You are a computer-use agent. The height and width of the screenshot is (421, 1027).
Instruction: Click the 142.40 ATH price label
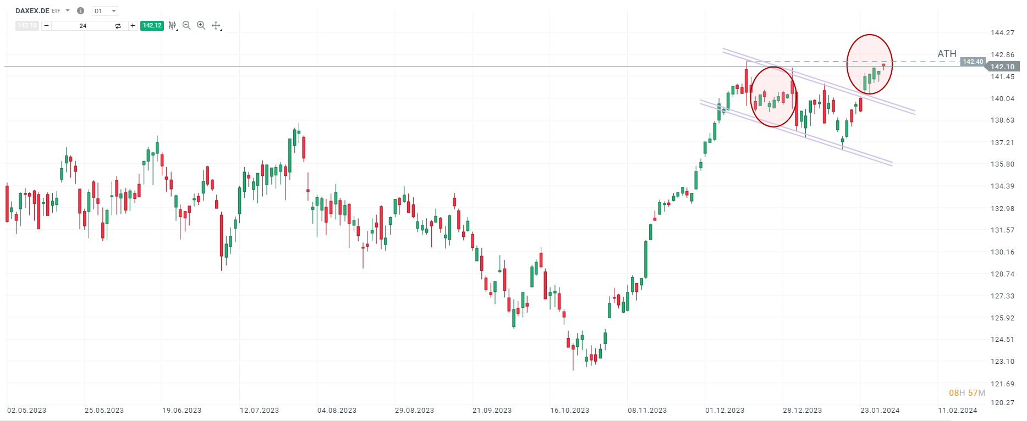click(x=973, y=62)
